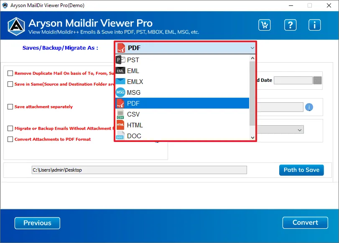This screenshot has width=339, height=243.
Task: Click the shopping cart buy icon
Action: pyautogui.click(x=264, y=25)
